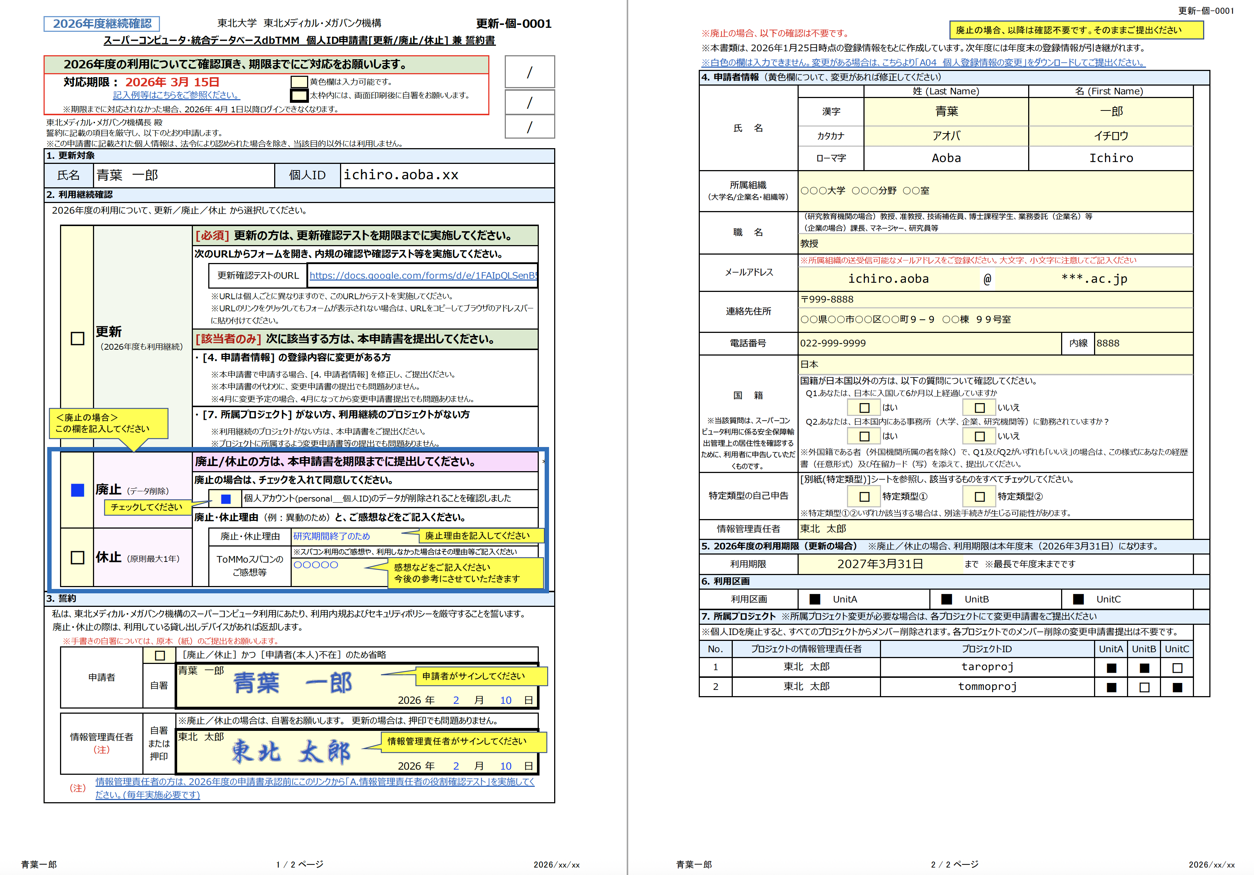The width and height of the screenshot is (1254, 875).
Task: Check UnitC box for taroproj project
Action: point(1177,668)
